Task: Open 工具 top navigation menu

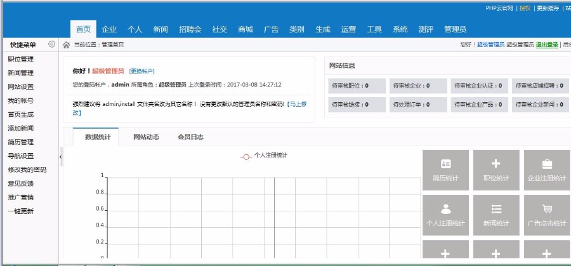Action: [374, 29]
